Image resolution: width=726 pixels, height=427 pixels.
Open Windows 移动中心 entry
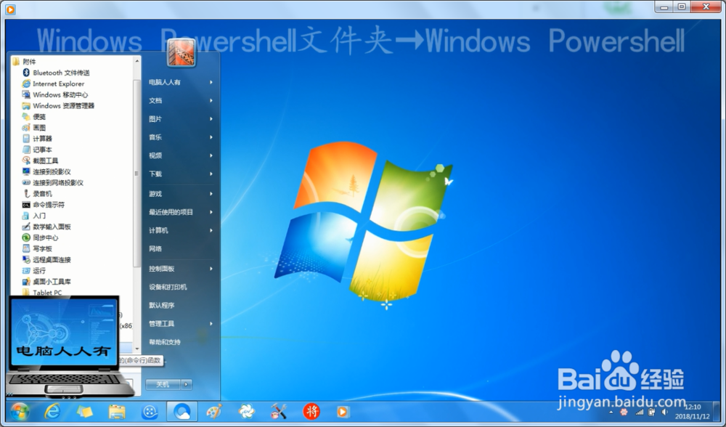(54, 94)
